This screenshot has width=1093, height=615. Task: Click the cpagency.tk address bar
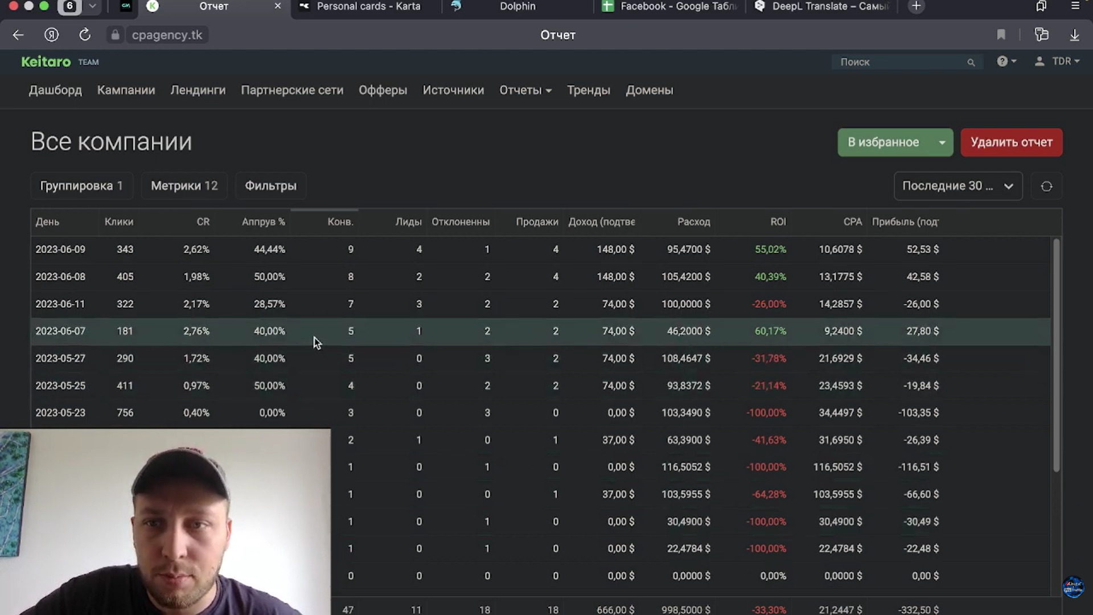tap(167, 35)
